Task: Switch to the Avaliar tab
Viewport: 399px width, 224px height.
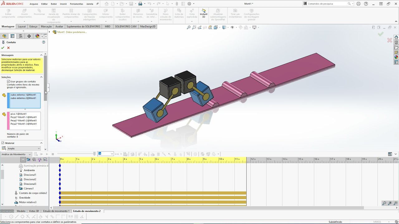Action: coord(59,26)
